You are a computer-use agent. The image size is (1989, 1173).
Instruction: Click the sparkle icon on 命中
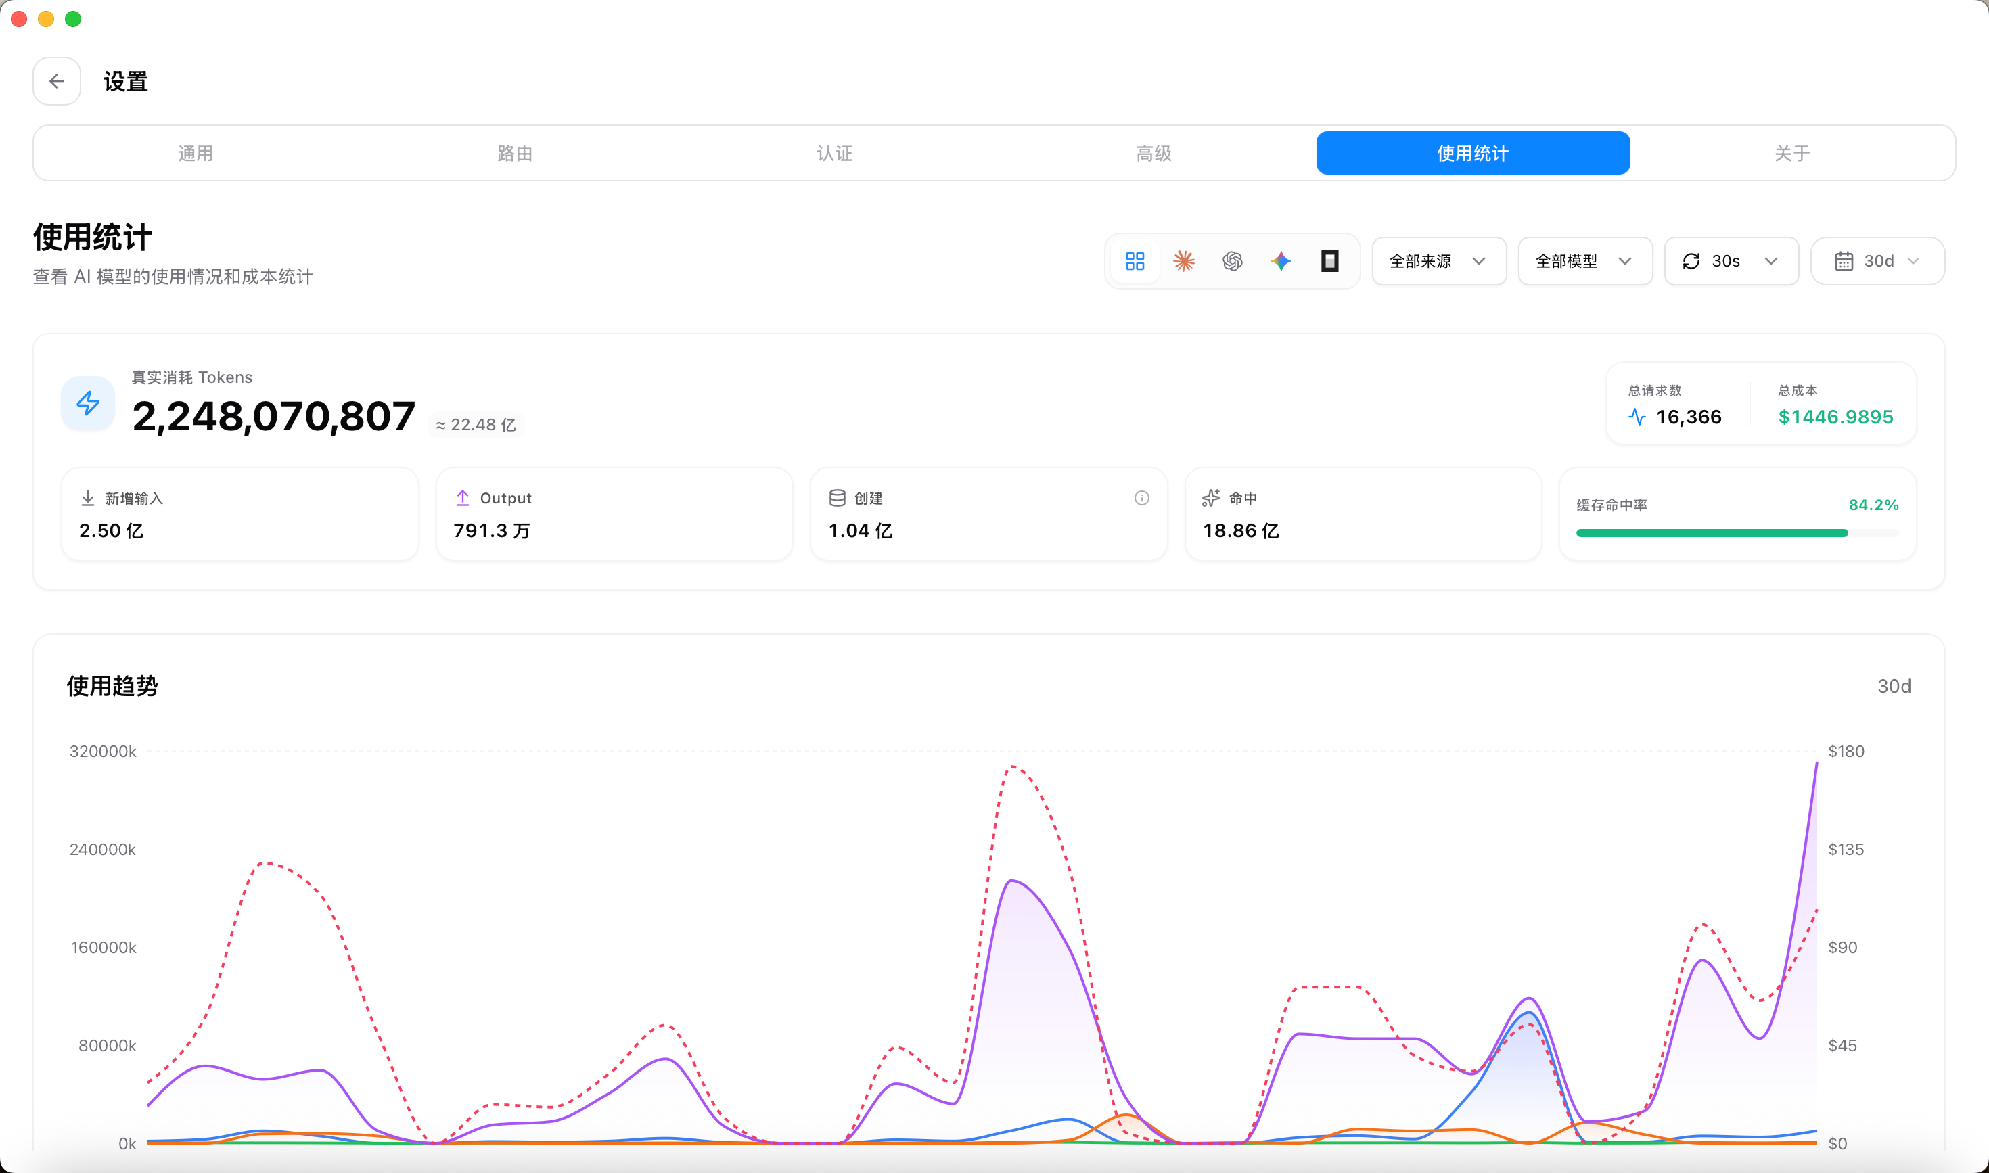1210,497
